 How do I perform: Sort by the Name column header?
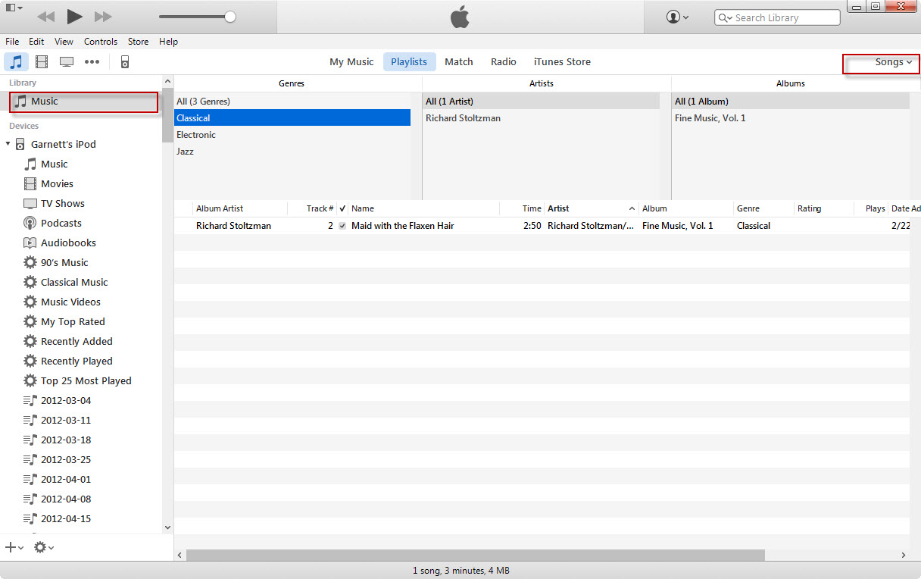coord(424,208)
